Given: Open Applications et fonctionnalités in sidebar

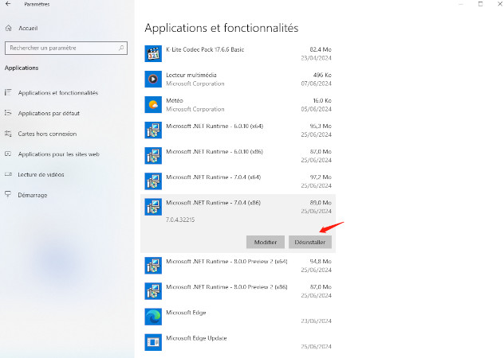Looking at the screenshot, I should (x=58, y=93).
